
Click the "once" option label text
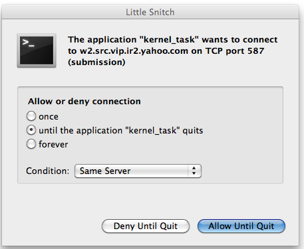(49, 117)
